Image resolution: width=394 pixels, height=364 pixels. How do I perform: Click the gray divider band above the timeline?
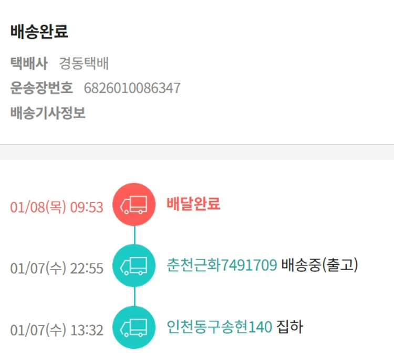tap(197, 152)
